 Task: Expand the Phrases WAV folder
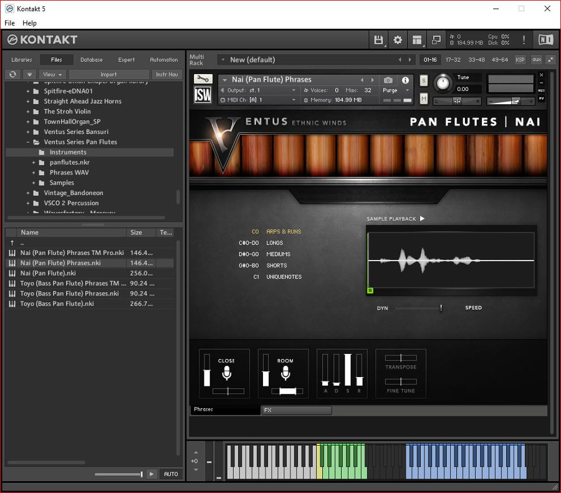click(34, 173)
